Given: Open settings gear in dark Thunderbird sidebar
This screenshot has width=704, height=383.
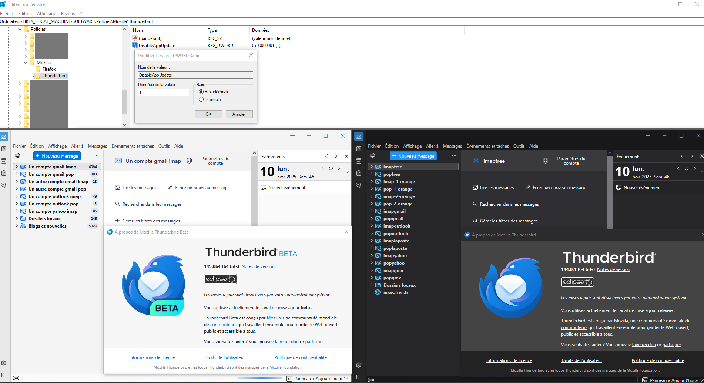Looking at the screenshot, I should (x=359, y=365).
